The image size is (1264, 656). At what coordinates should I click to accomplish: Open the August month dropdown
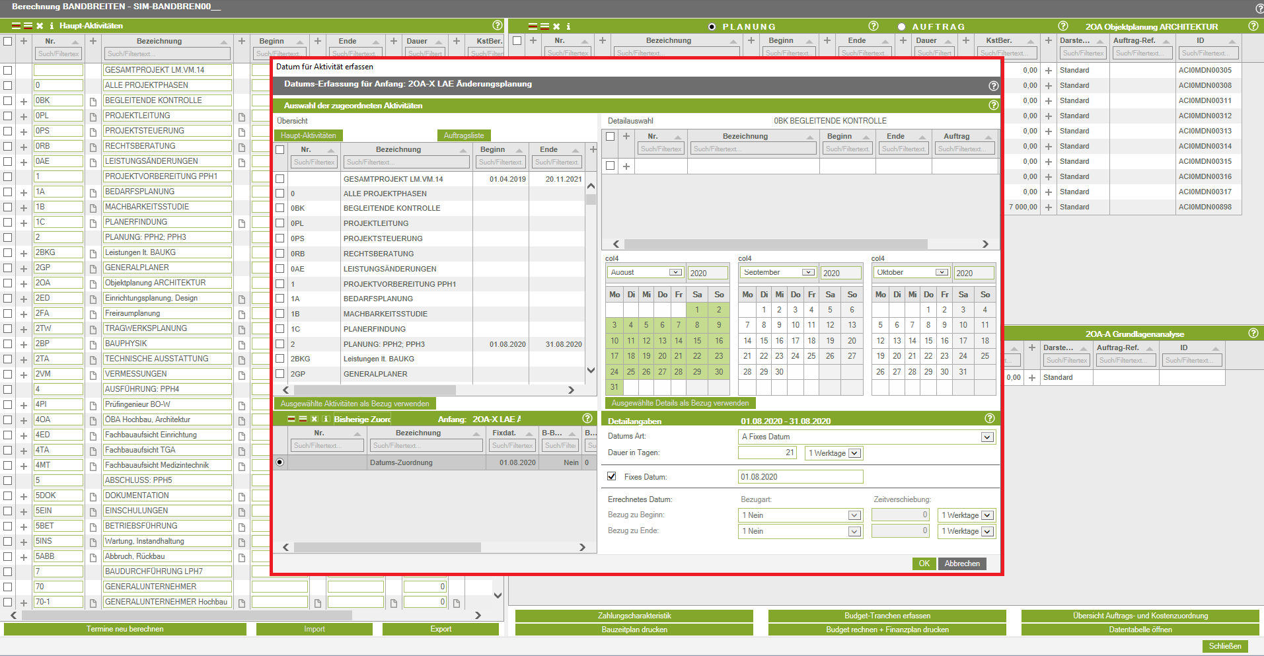tap(675, 272)
